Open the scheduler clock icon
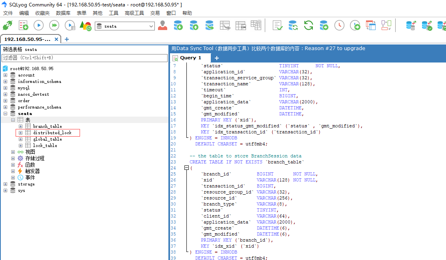This screenshot has height=260, width=446. pyautogui.click(x=339, y=25)
